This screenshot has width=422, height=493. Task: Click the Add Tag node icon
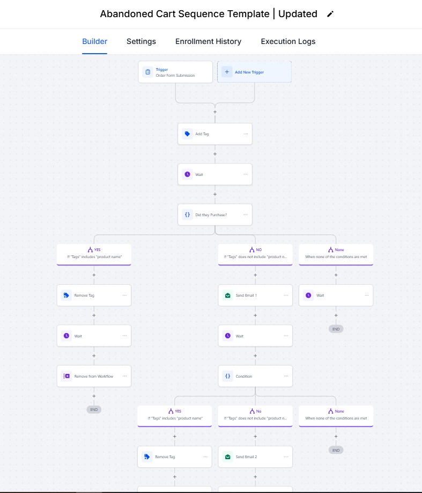click(x=187, y=134)
